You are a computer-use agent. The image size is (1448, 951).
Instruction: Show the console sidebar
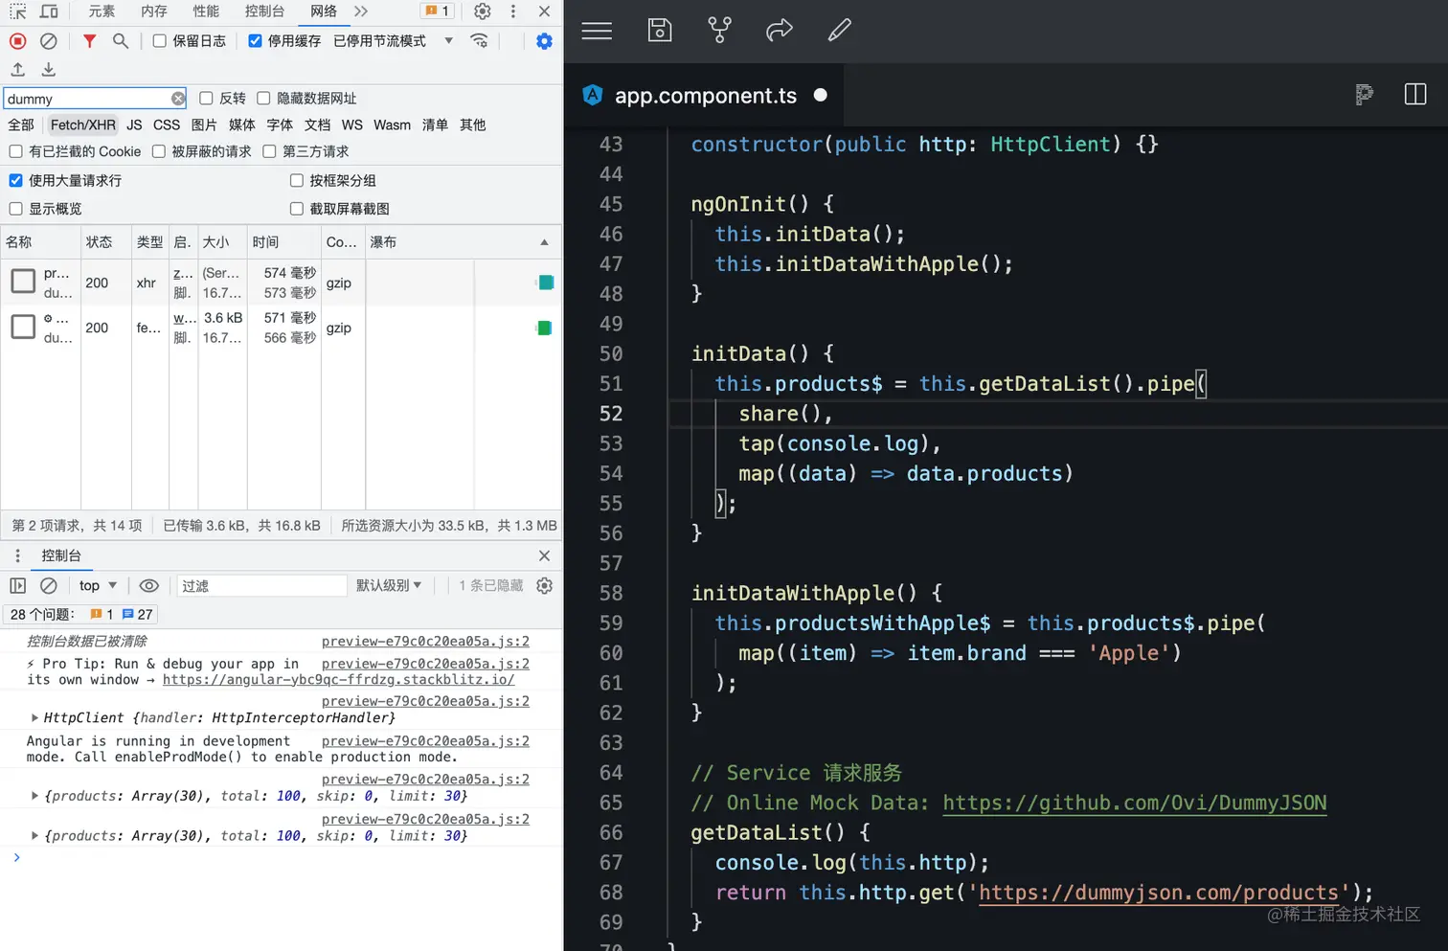tap(17, 585)
